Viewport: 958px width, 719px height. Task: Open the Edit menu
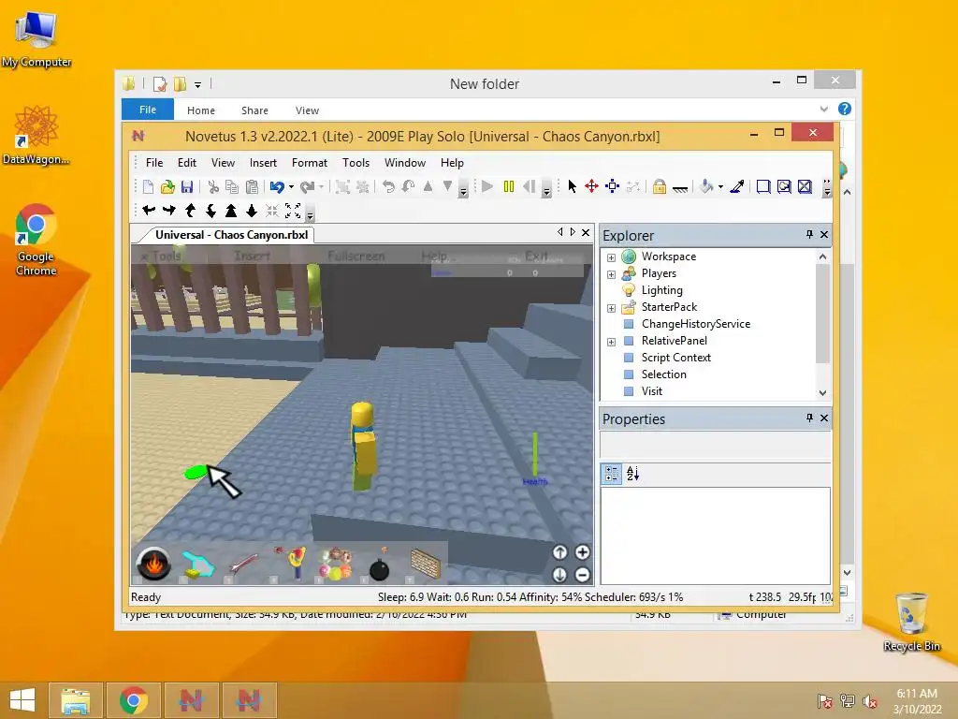point(187,163)
